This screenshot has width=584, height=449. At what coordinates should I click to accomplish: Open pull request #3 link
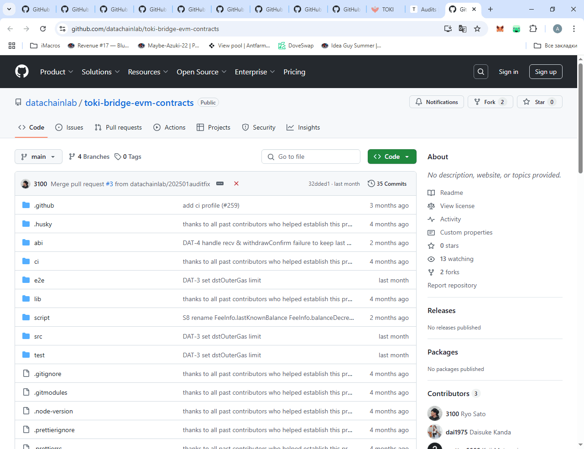tap(109, 184)
